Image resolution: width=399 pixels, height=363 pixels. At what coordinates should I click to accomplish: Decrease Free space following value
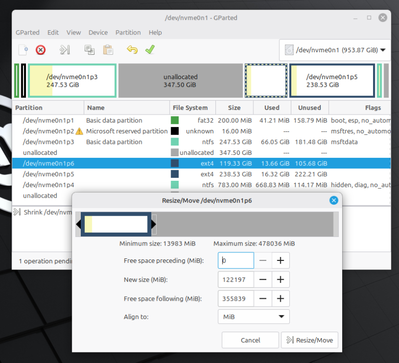click(x=263, y=299)
